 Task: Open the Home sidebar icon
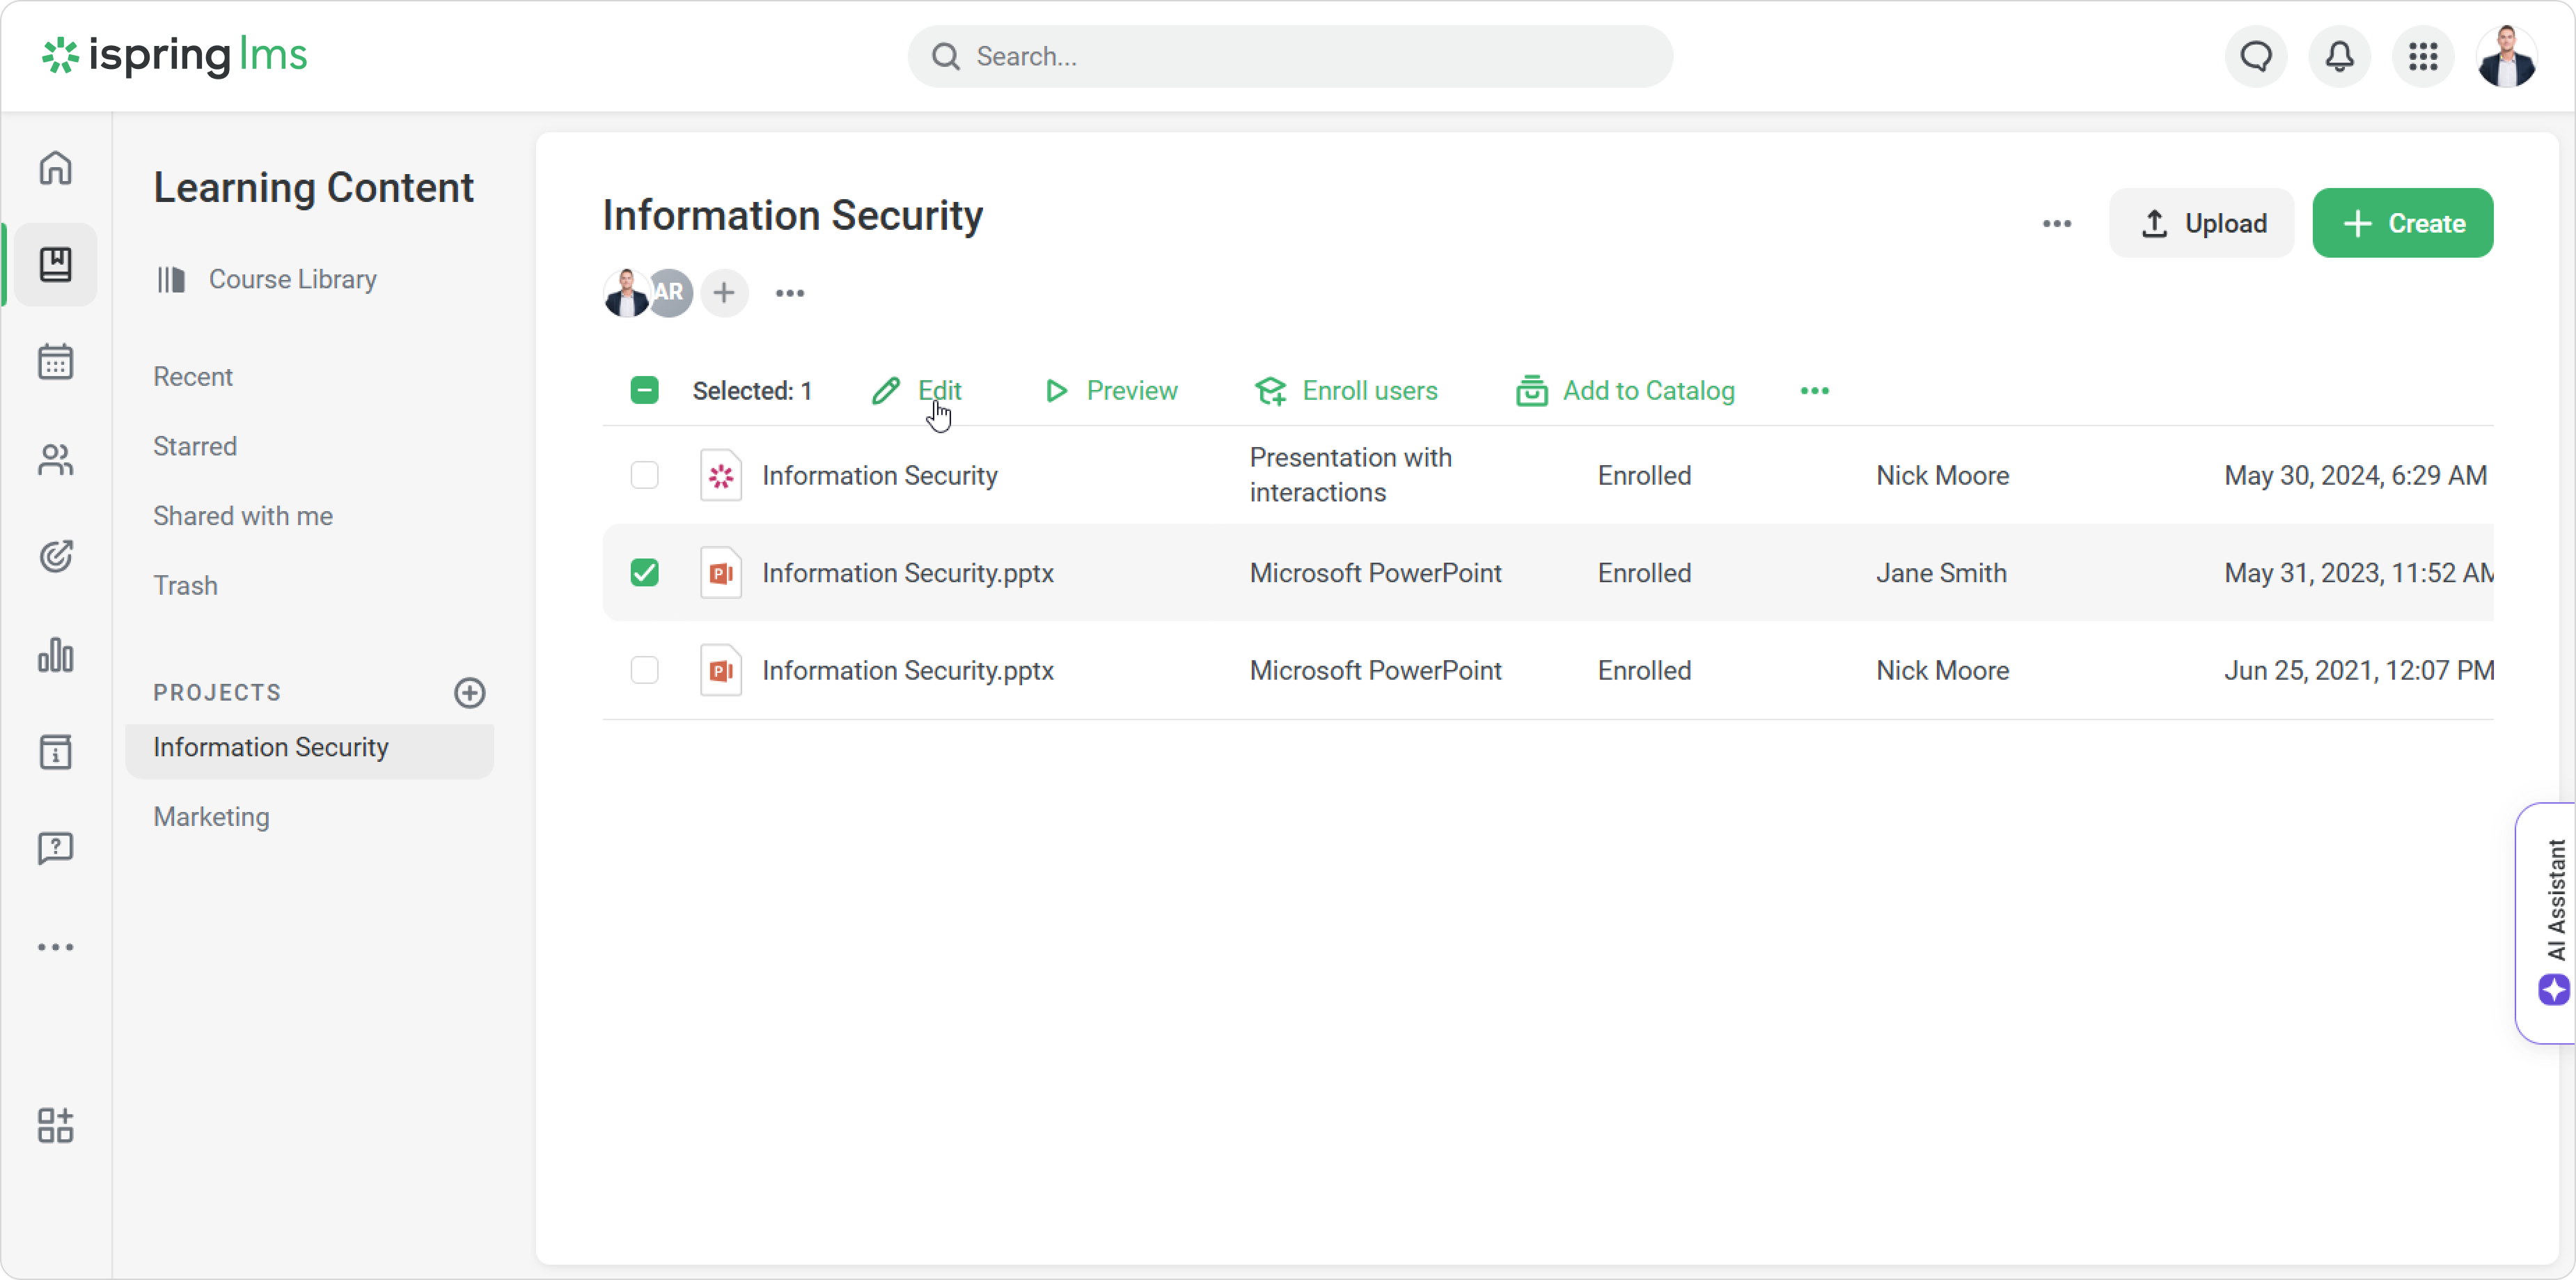(x=56, y=168)
